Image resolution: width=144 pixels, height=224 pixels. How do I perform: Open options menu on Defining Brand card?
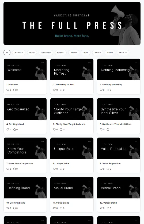click(x=43, y=181)
